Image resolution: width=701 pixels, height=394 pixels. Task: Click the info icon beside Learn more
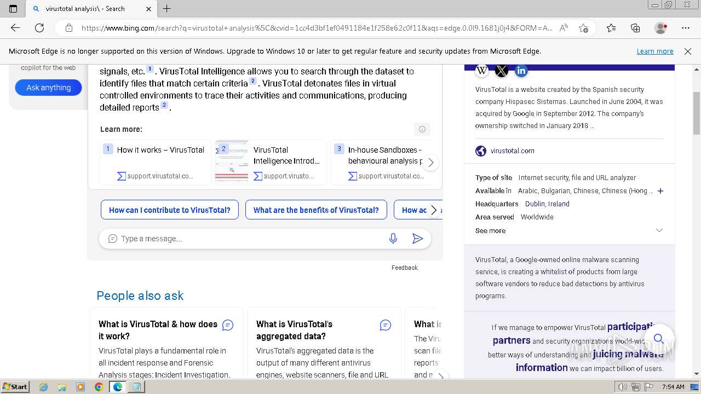pos(422,129)
